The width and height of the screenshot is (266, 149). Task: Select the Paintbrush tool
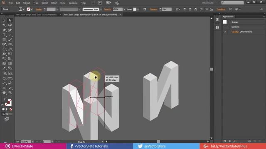(10, 40)
